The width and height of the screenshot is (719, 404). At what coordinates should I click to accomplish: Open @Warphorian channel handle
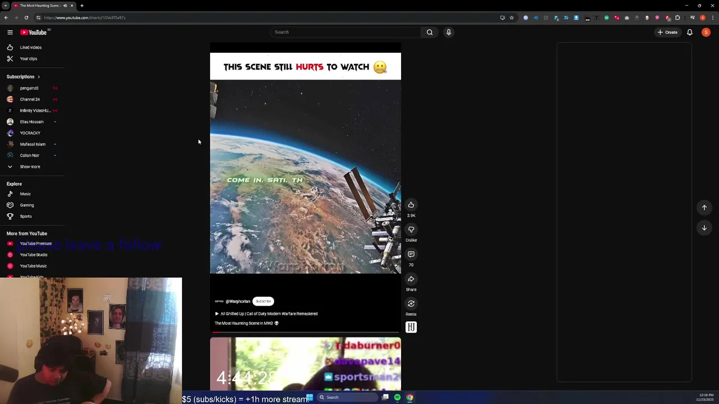pyautogui.click(x=238, y=301)
